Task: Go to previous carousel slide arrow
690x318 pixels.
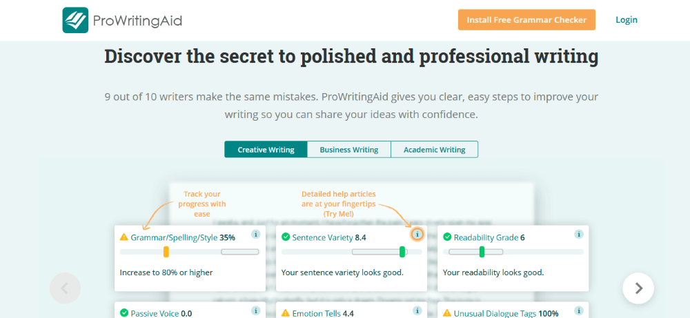Action: tap(65, 288)
